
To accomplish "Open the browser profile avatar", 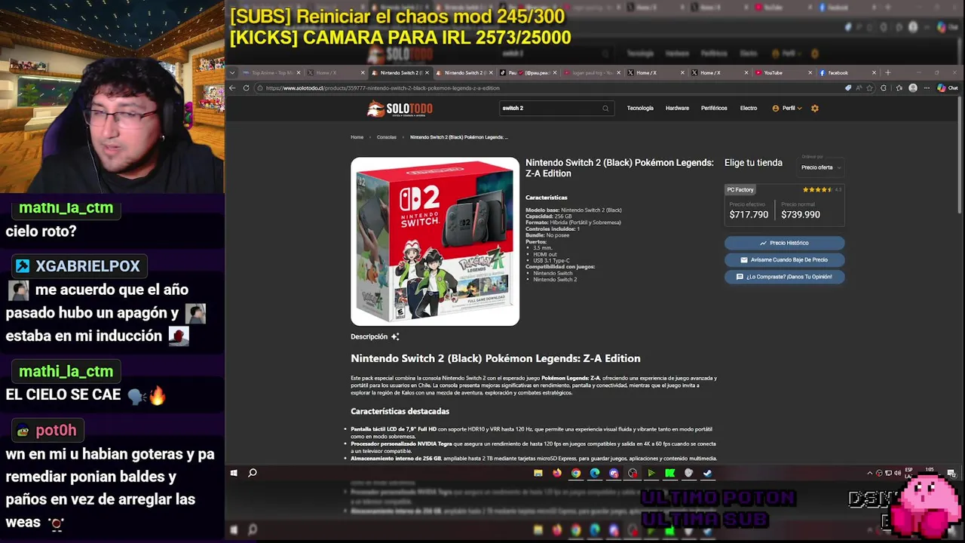I will 913,87.
